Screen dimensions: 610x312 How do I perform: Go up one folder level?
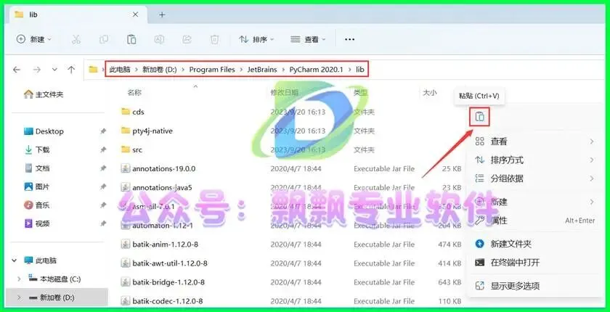point(71,70)
